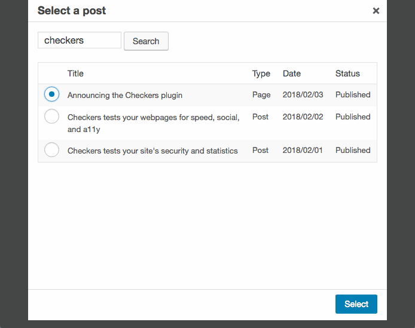The width and height of the screenshot is (415, 328).
Task: Click the 'Select a post' dialog heading
Action: (x=72, y=11)
